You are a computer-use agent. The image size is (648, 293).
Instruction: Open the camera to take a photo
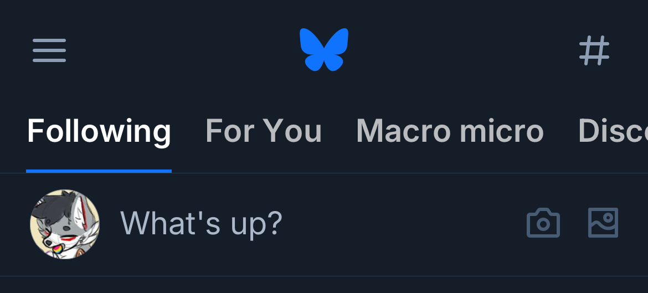[x=543, y=223]
